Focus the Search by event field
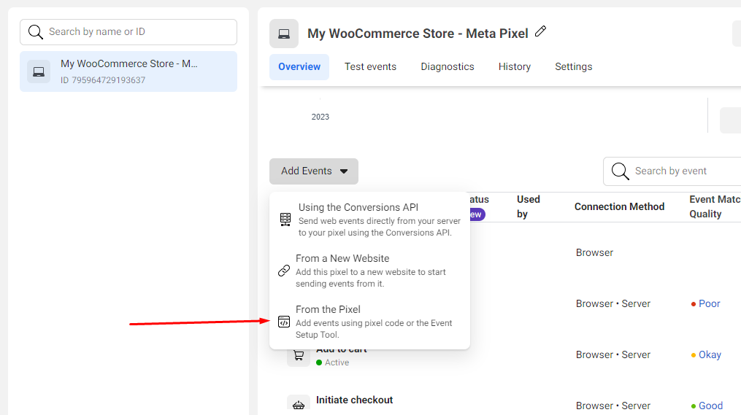The width and height of the screenshot is (741, 415). [672, 171]
